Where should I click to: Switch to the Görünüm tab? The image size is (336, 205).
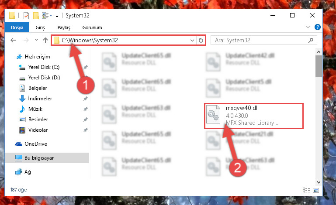click(x=92, y=27)
